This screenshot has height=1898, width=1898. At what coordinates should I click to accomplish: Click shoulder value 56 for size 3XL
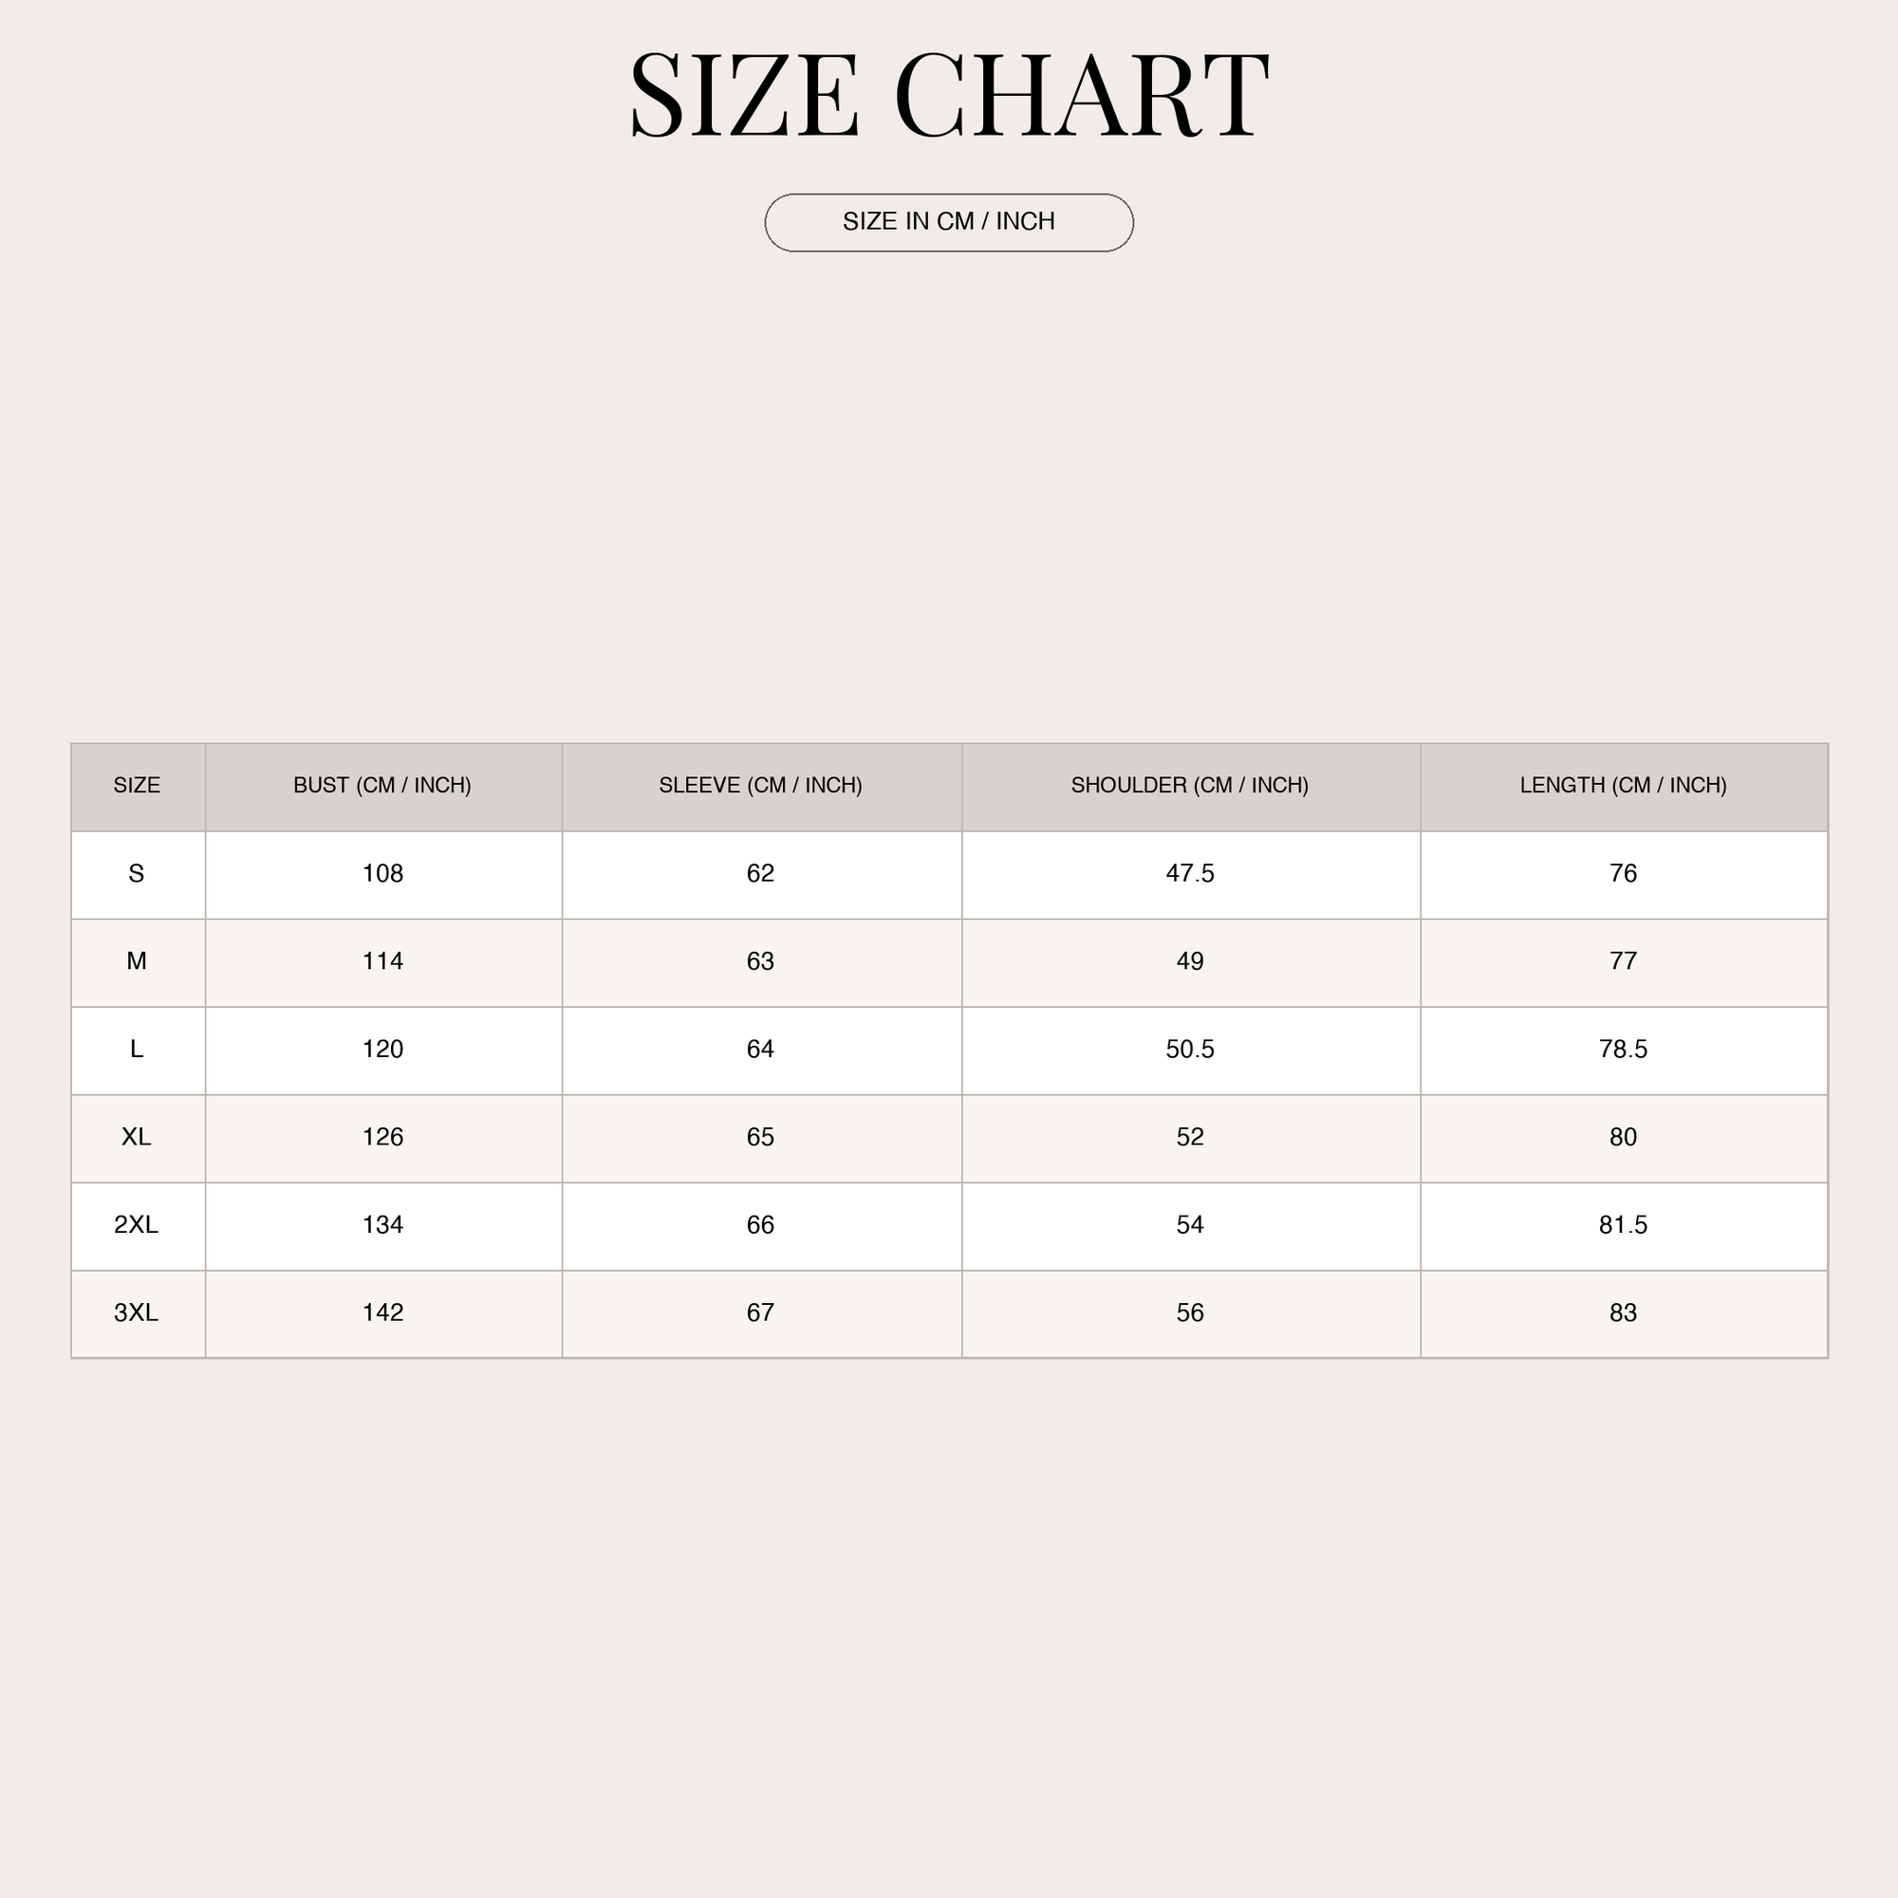point(1191,1312)
